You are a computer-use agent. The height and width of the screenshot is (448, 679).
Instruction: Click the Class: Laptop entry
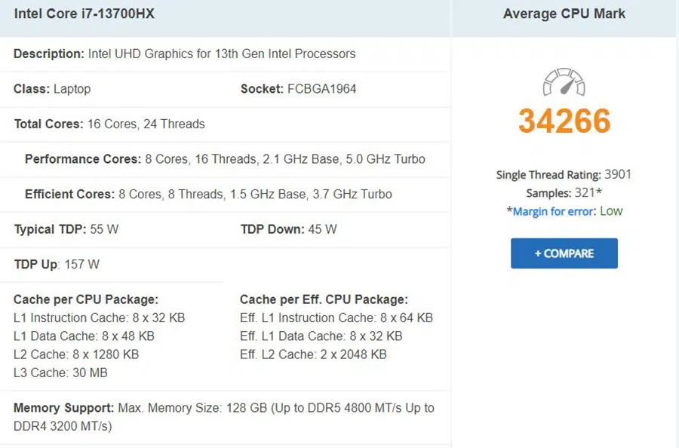pyautogui.click(x=52, y=89)
